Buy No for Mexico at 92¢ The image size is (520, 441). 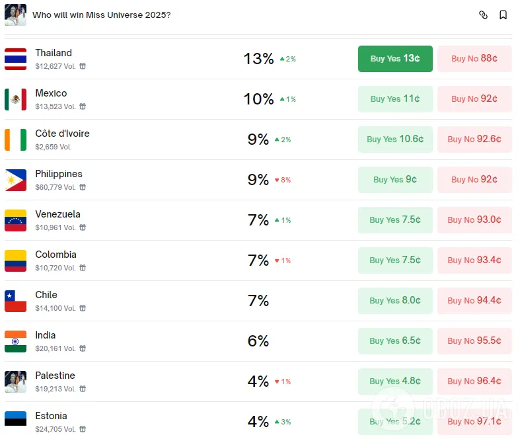474,99
